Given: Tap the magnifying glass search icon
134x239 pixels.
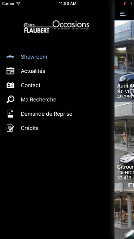Looking at the screenshot, I should pyautogui.click(x=10, y=99).
